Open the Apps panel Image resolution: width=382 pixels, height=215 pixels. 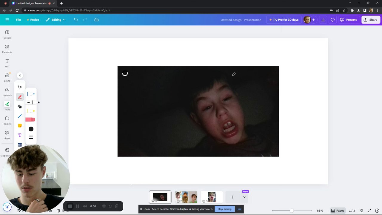7,135
